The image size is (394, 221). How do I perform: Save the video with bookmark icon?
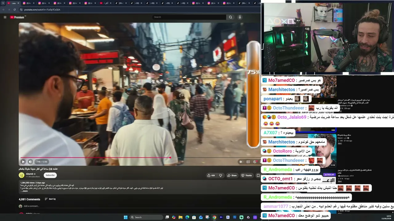pyautogui.click(x=258, y=176)
